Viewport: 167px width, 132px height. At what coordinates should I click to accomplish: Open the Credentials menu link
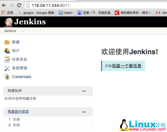point(21,77)
